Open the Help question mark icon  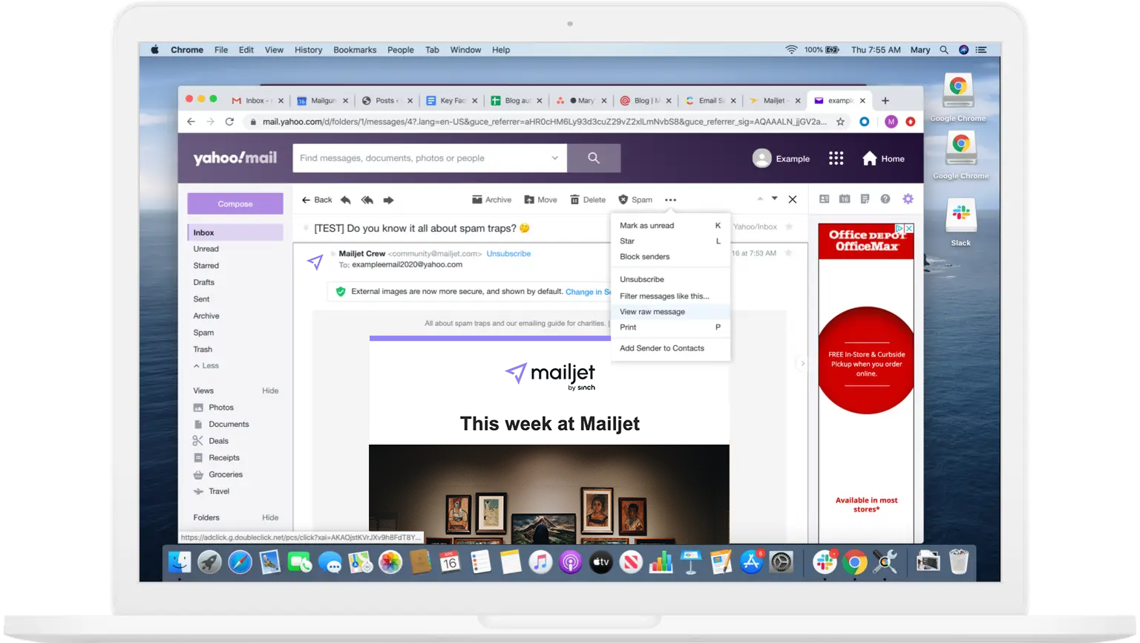click(885, 199)
